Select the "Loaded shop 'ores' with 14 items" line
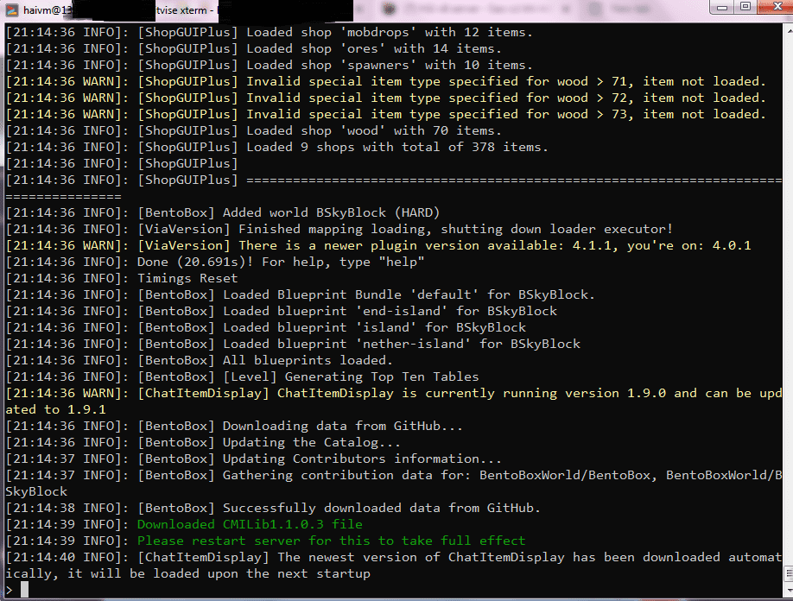Screen dimensions: 793x601 pos(253,48)
